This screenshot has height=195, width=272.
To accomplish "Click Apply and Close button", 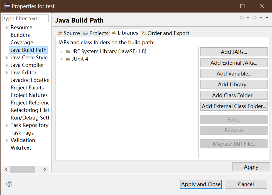I will 201,184.
